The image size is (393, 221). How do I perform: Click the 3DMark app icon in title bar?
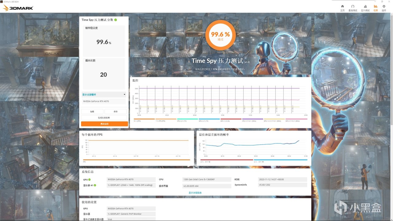click(x=2, y=2)
